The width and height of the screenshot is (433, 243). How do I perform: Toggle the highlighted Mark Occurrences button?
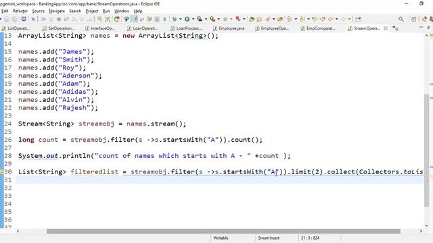coord(134,19)
